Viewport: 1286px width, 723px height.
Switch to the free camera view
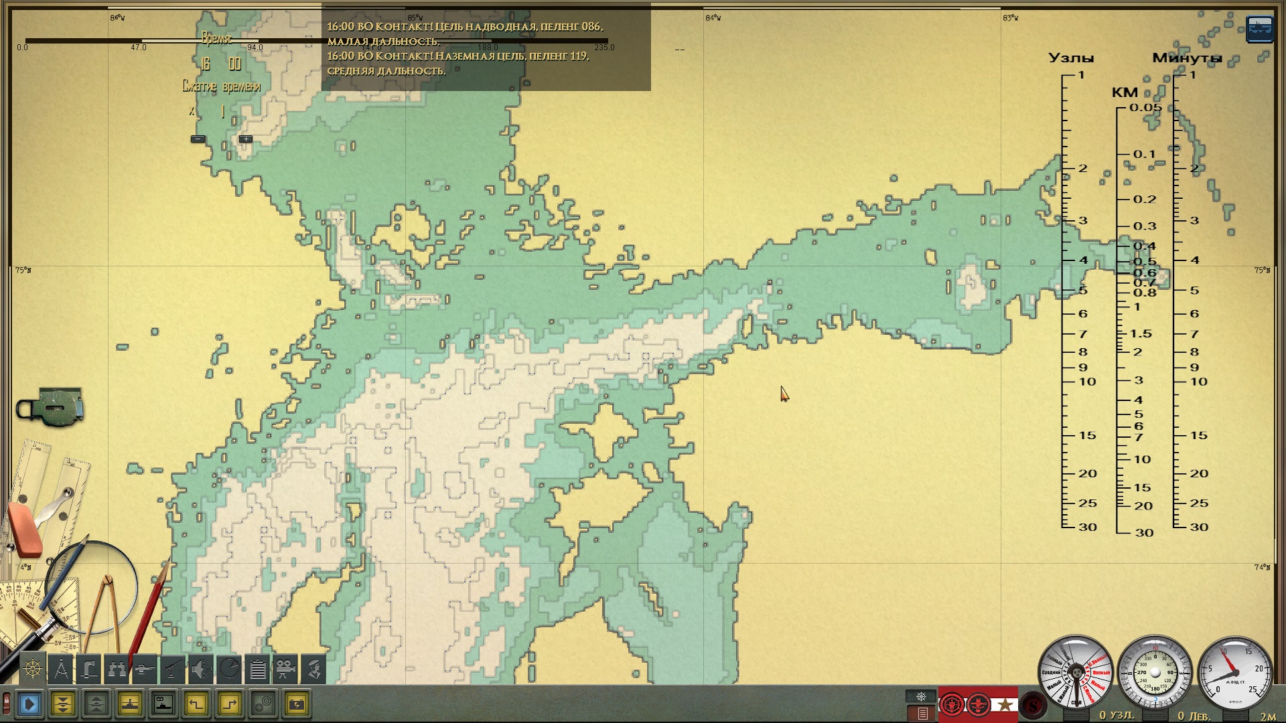(286, 669)
